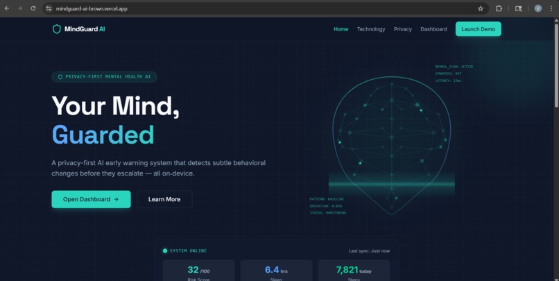Image resolution: width=559 pixels, height=281 pixels.
Task: Click the Launch Demo button
Action: point(478,29)
